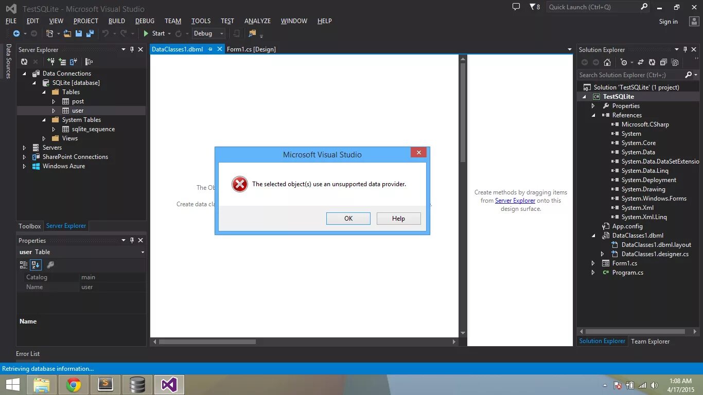Click the Find in Files toolbar icon
Image resolution: width=703 pixels, height=395 pixels.
[x=252, y=33]
